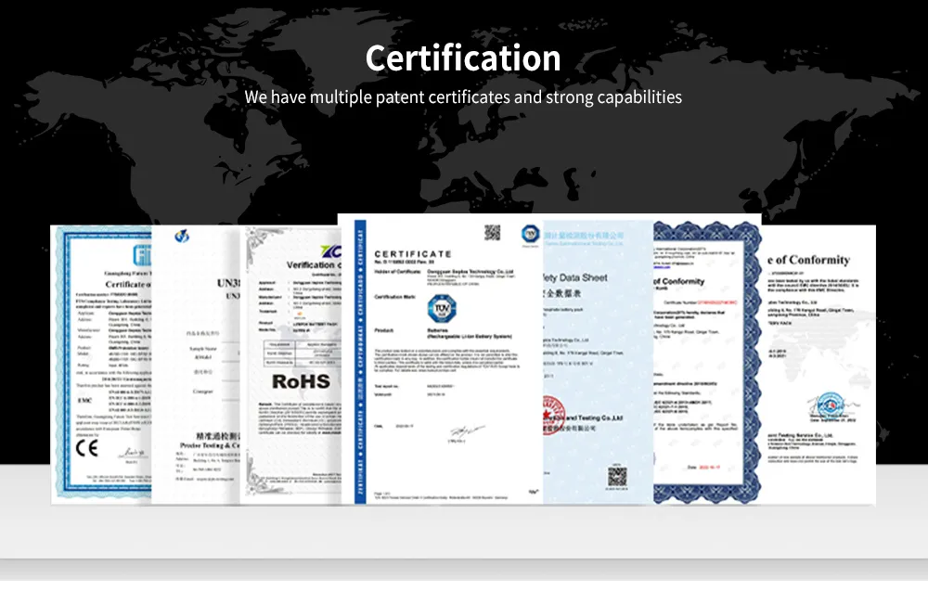The width and height of the screenshot is (928, 604).
Task: Click the blue logo atop the UN38 report
Action: (x=180, y=238)
